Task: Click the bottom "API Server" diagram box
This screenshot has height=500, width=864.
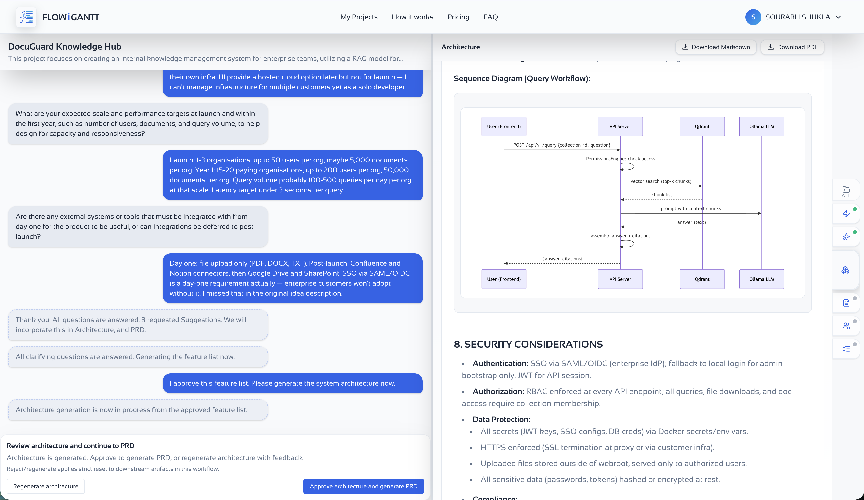Action: point(620,279)
